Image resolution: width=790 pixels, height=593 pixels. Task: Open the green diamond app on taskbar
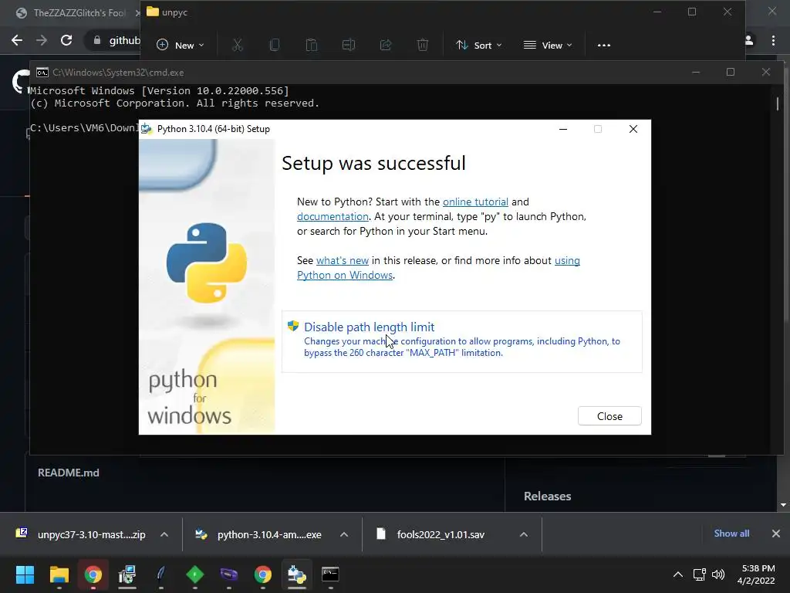[195, 574]
